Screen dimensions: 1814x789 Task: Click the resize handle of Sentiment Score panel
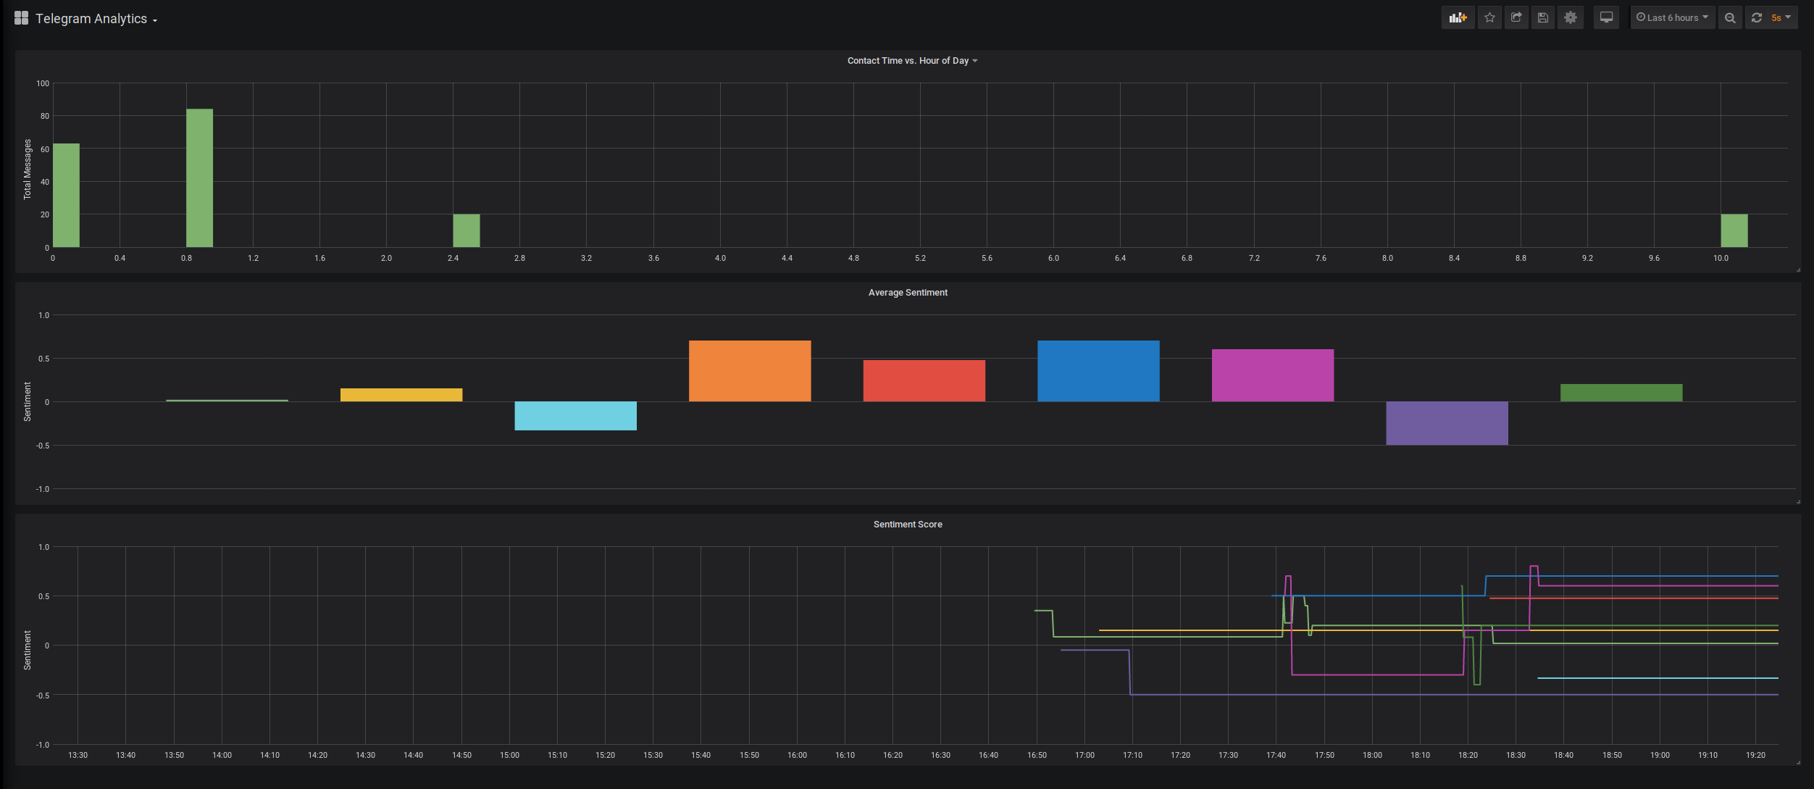click(x=1798, y=762)
